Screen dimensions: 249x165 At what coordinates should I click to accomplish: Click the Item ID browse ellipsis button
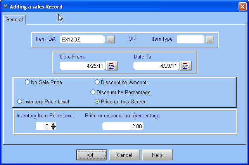pyautogui.click(x=111, y=40)
